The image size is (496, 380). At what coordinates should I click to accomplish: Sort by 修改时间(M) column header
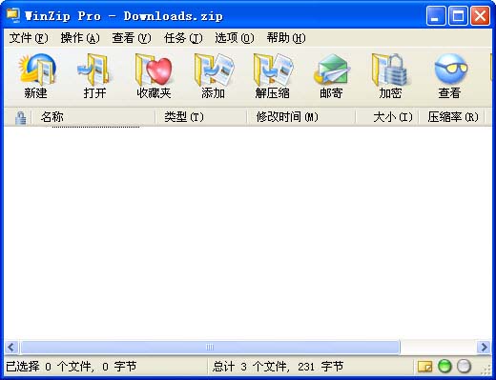point(301,117)
